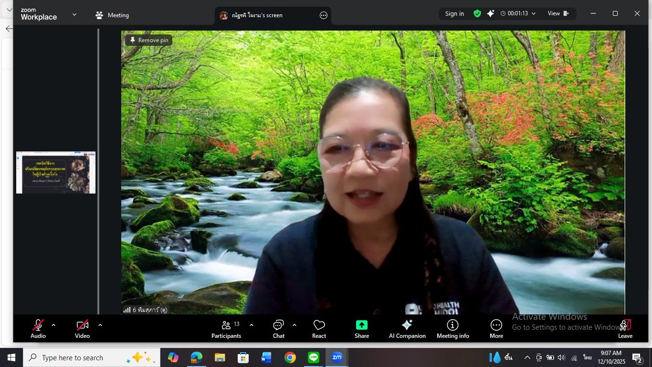Open the View layout dropdown
Viewport: 652px width, 367px height.
click(x=558, y=14)
